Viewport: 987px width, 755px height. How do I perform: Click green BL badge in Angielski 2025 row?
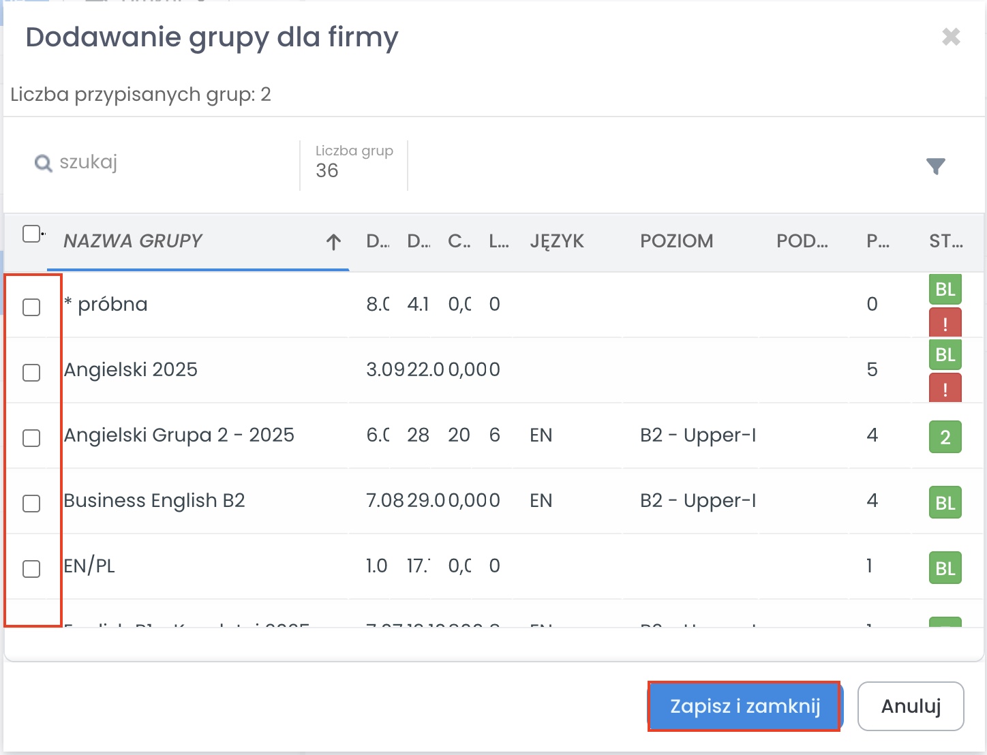click(x=945, y=354)
